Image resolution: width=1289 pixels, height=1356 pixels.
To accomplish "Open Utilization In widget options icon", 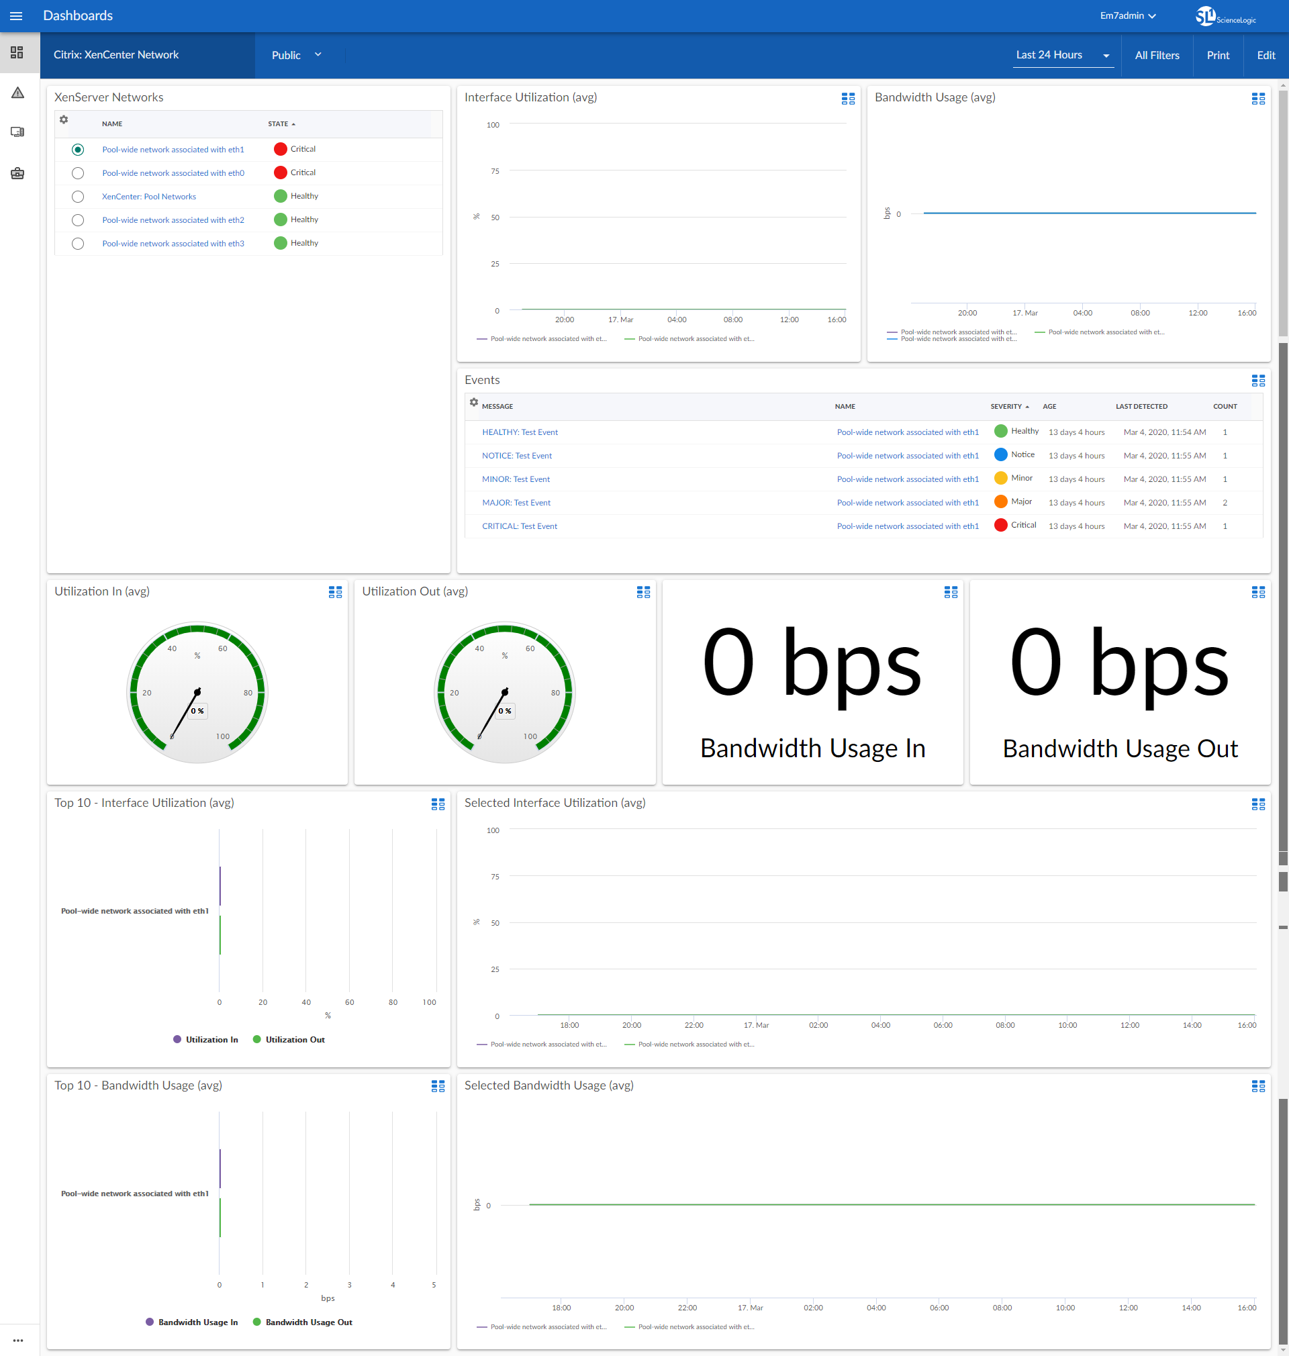I will [x=335, y=592].
